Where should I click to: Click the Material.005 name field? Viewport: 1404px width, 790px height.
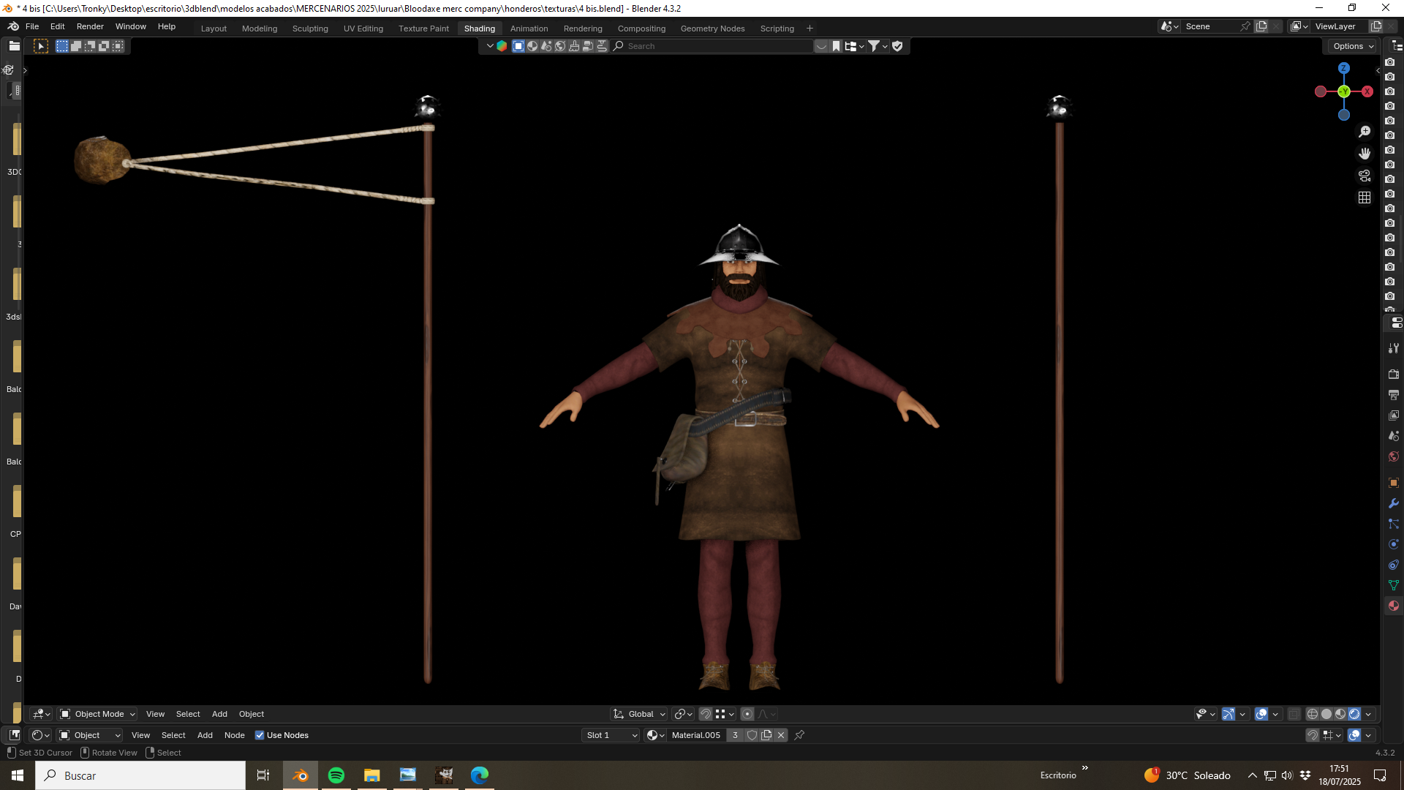696,735
